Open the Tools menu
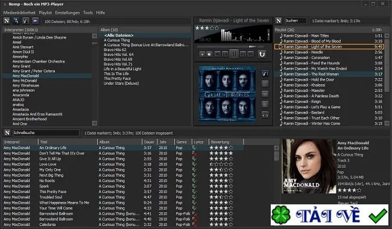Screen dimensions: 392x229 88,13
